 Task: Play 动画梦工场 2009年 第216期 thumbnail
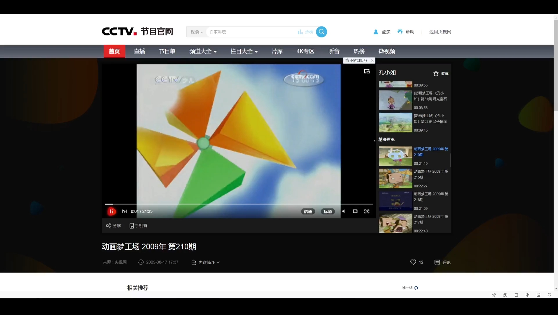395,201
